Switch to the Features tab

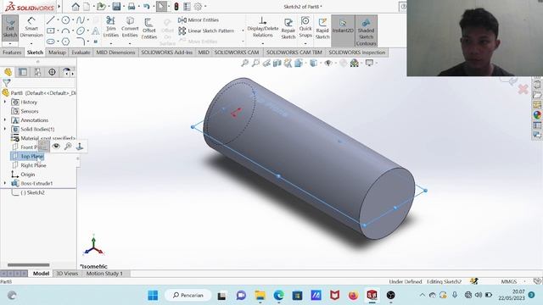12,53
